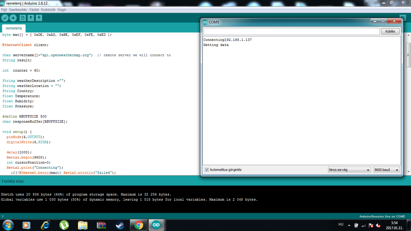Close the COM5 serial monitor window

394,21
